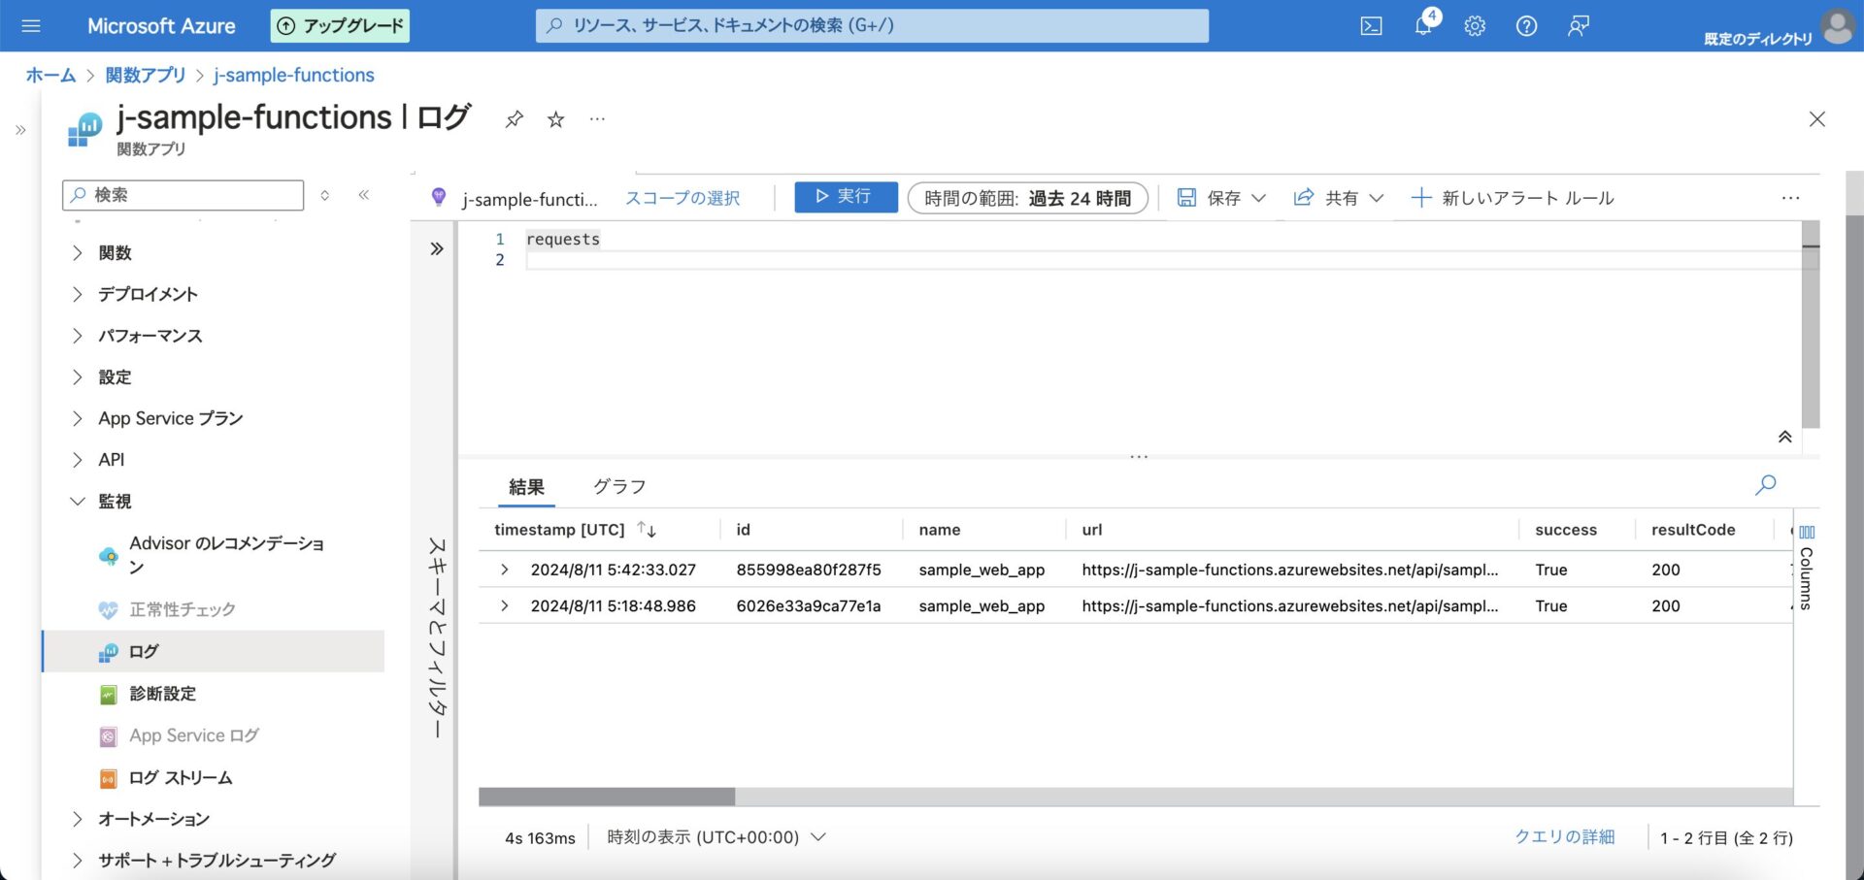Pin the Logs page to a dashboard
The height and width of the screenshot is (880, 1864).
click(514, 119)
